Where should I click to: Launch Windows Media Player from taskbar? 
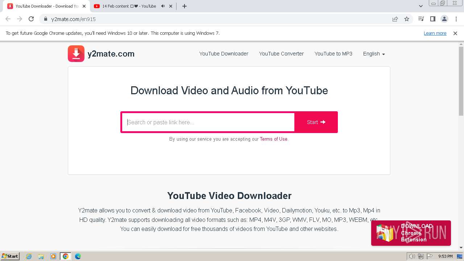[53, 256]
